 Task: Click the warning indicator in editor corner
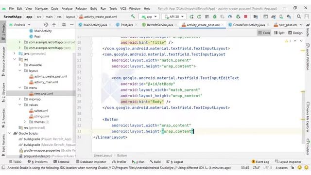click(x=288, y=41)
